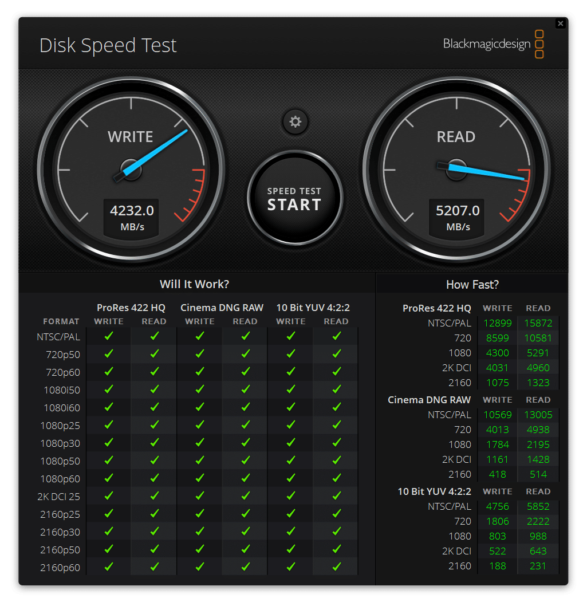Click 10 Bit YUV read checkmark for 1080p25
Viewport: 587px width, 606px height.
[x=337, y=425]
